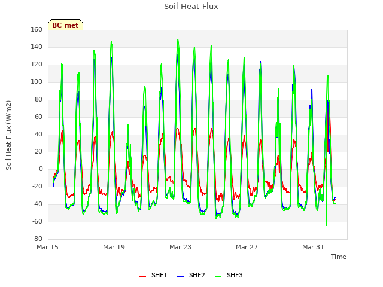Click the Mar 31 x-axis label
Viewport: 383px width, 287px height.
click(313, 247)
